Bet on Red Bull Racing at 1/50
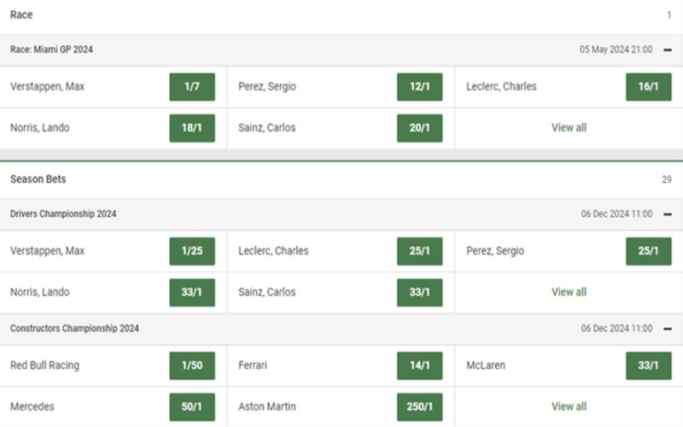The width and height of the screenshot is (683, 427). point(192,366)
